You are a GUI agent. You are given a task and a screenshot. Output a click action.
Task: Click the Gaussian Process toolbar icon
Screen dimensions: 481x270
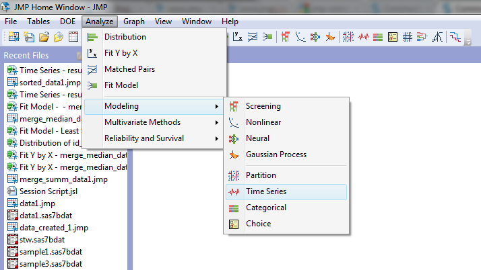coord(330,37)
